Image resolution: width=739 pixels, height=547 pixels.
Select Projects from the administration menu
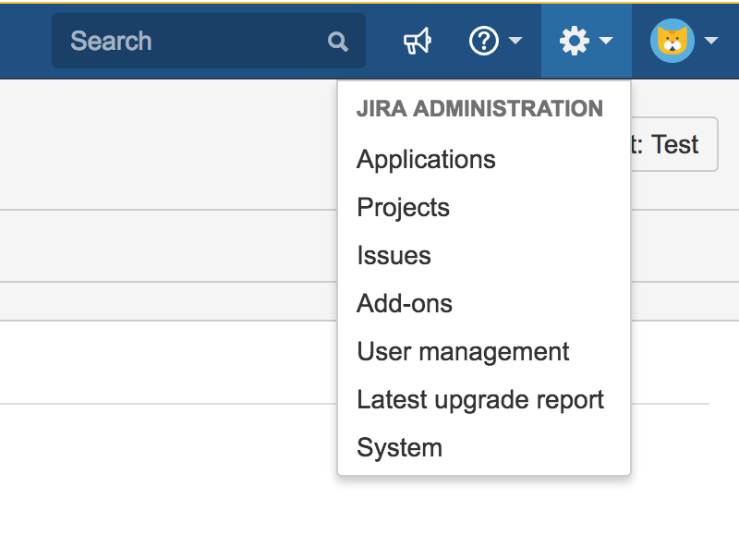(x=403, y=208)
